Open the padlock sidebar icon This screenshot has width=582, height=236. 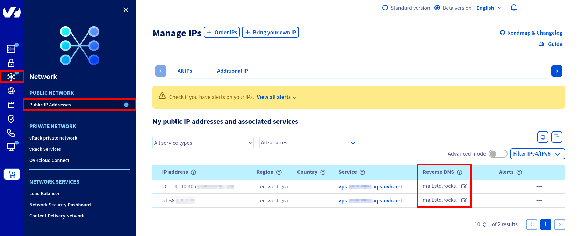(11, 63)
